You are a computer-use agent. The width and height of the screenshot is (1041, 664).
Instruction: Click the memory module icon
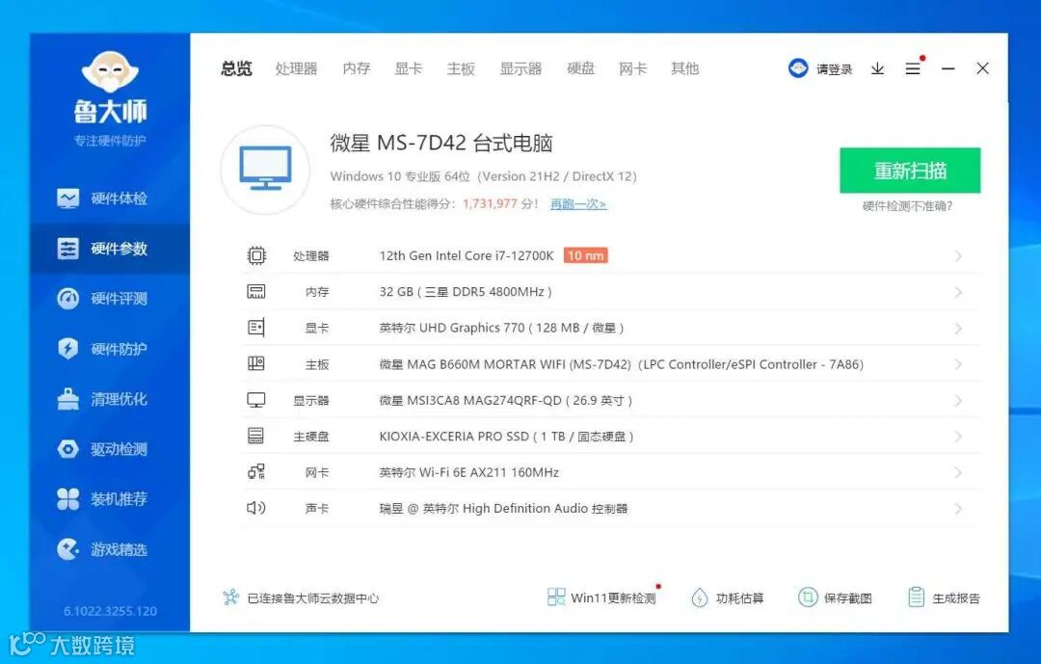click(256, 291)
